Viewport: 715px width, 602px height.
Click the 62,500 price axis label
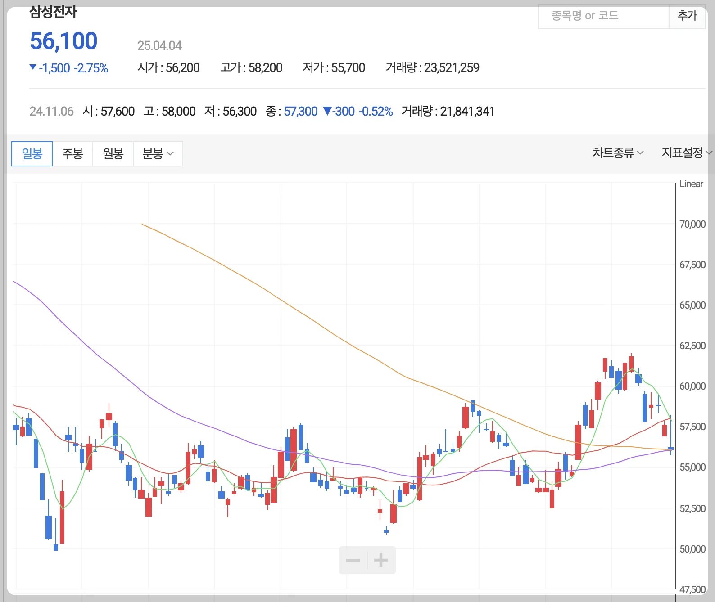coord(692,346)
